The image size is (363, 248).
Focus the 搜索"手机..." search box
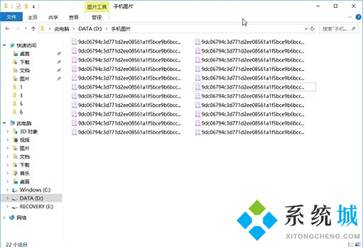click(339, 28)
